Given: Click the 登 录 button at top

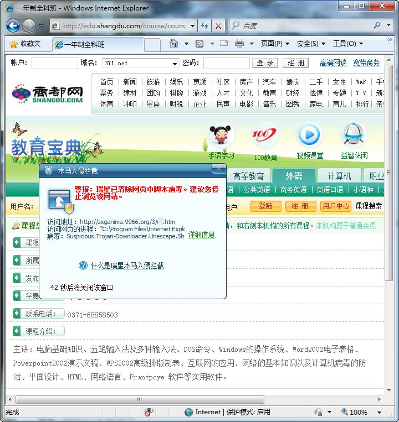Looking at the screenshot, I should point(265,63).
